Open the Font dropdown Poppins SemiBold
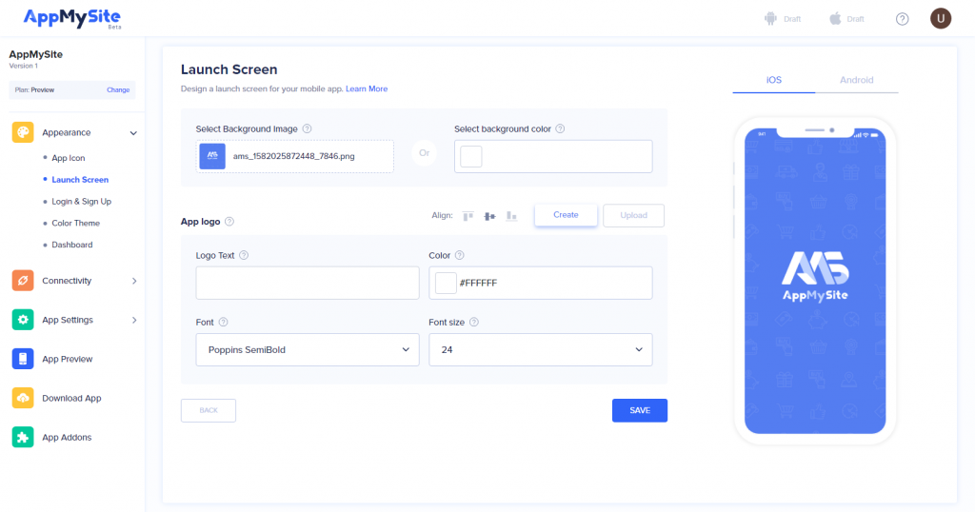 [308, 350]
